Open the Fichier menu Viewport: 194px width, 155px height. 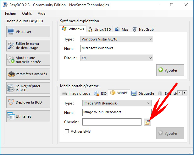click(x=11, y=13)
